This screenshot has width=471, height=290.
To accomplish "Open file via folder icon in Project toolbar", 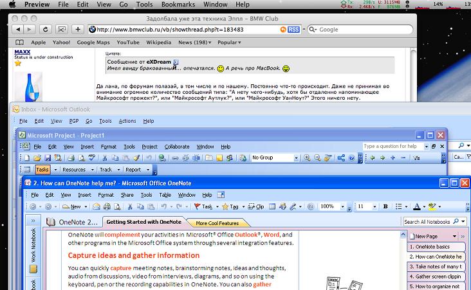I will pos(37,158).
